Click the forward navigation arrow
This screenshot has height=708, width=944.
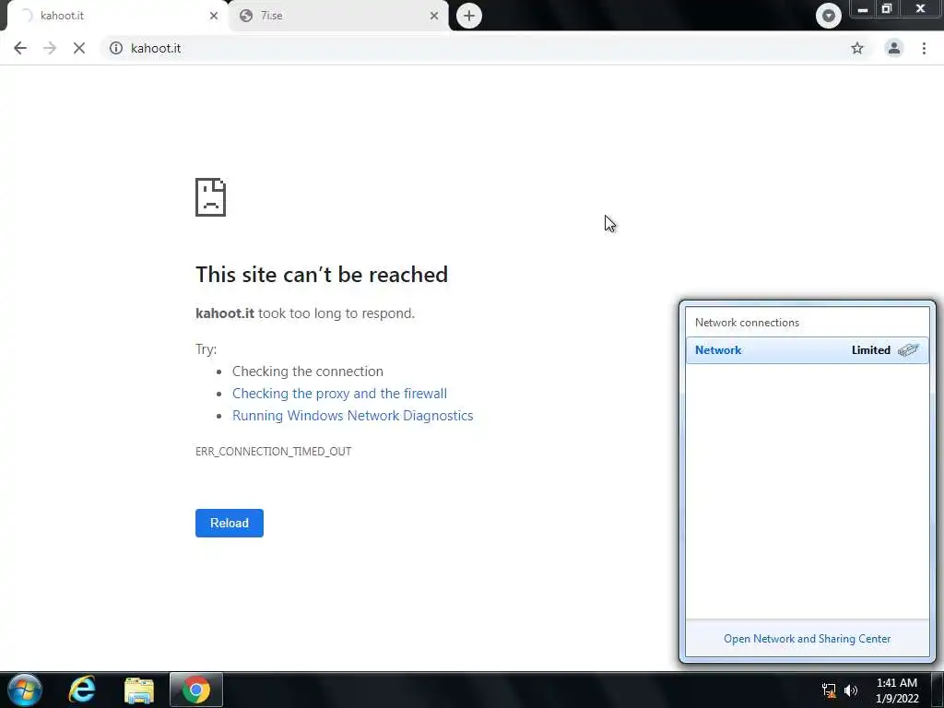[50, 48]
